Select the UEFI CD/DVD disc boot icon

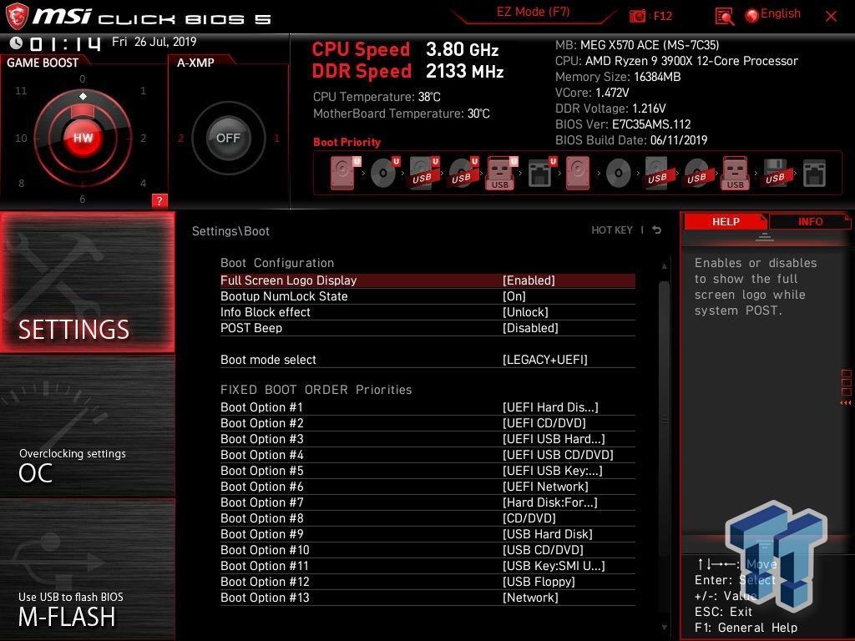pos(384,173)
